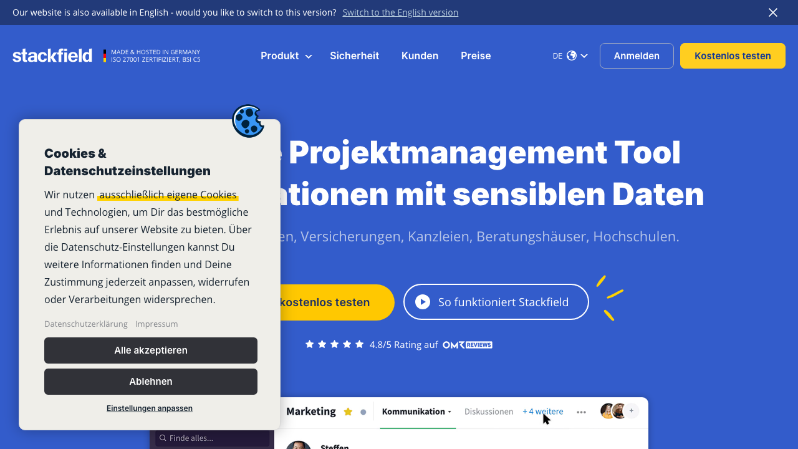Open the DE language dropdown
Image resolution: width=798 pixels, height=449 pixels.
[570, 56]
